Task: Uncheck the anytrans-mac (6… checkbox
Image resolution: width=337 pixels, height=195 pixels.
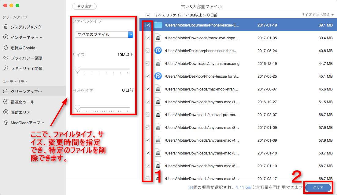Action: 148,166
